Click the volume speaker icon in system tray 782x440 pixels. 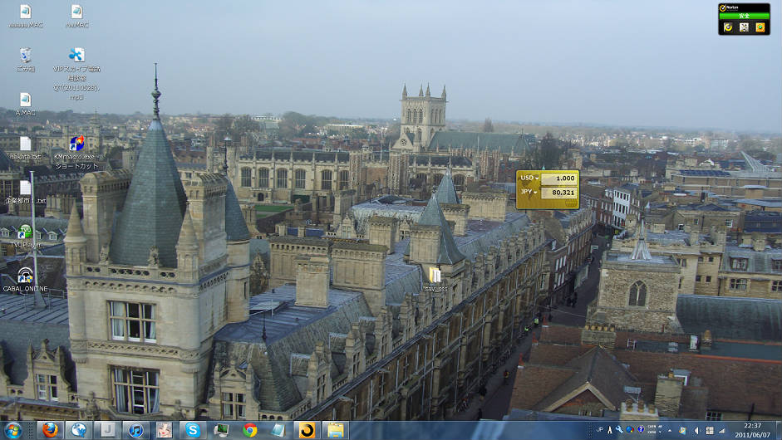pyautogui.click(x=696, y=430)
